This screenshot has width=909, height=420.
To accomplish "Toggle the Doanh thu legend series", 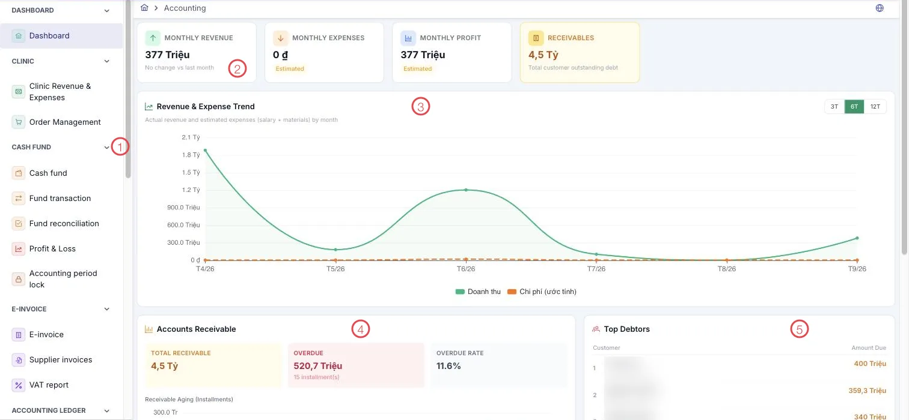I will coord(478,292).
